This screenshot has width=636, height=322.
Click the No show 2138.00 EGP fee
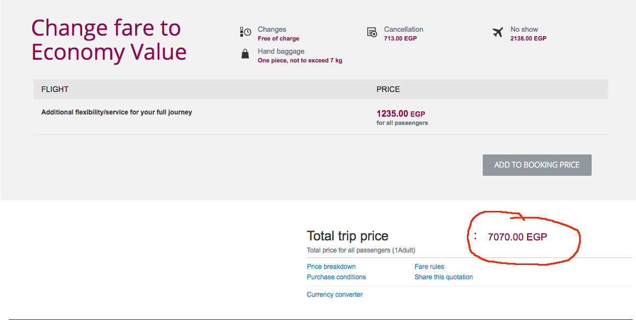click(x=528, y=38)
